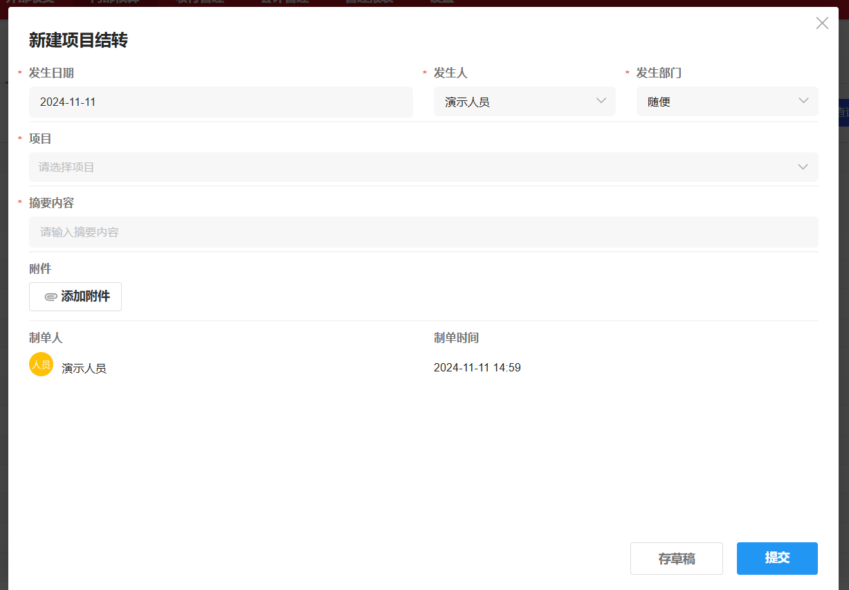Close the 新建项目结转 dialog with X
This screenshot has width=849, height=590.
(x=822, y=23)
